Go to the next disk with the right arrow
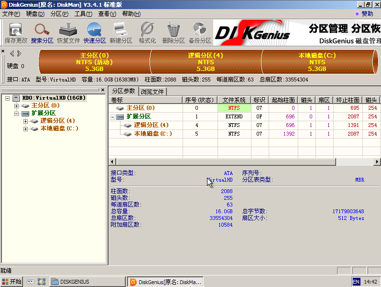Image resolution: width=381 pixels, height=287 pixels. click(x=20, y=53)
